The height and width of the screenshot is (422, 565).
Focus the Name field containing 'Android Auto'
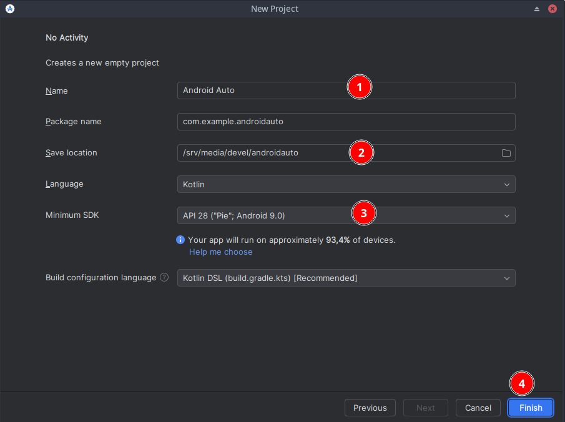click(262, 91)
